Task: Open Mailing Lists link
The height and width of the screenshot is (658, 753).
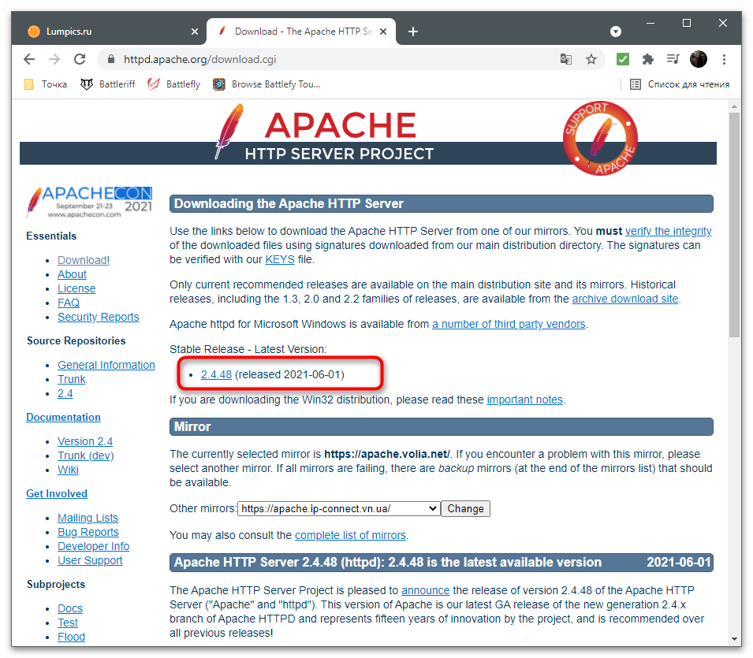Action: coord(88,518)
